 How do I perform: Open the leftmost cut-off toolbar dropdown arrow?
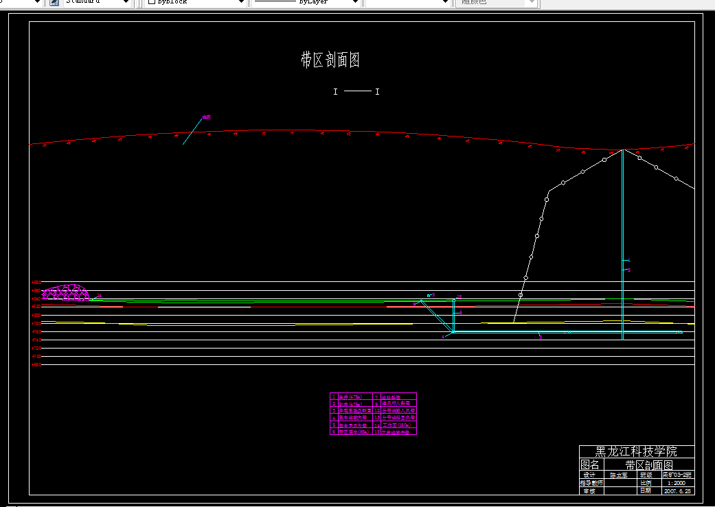[x=36, y=2]
